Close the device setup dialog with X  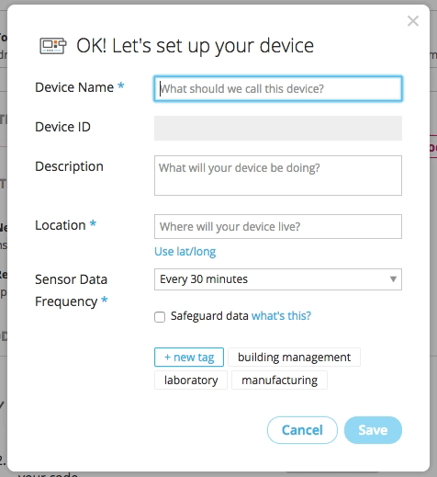click(413, 21)
